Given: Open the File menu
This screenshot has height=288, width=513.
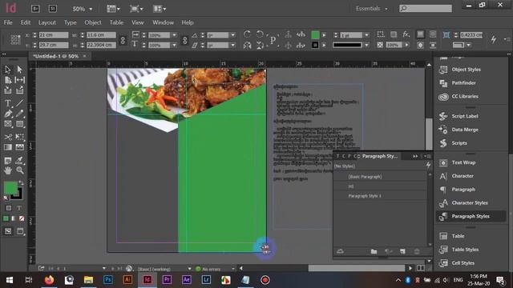Looking at the screenshot, I should (8, 22).
